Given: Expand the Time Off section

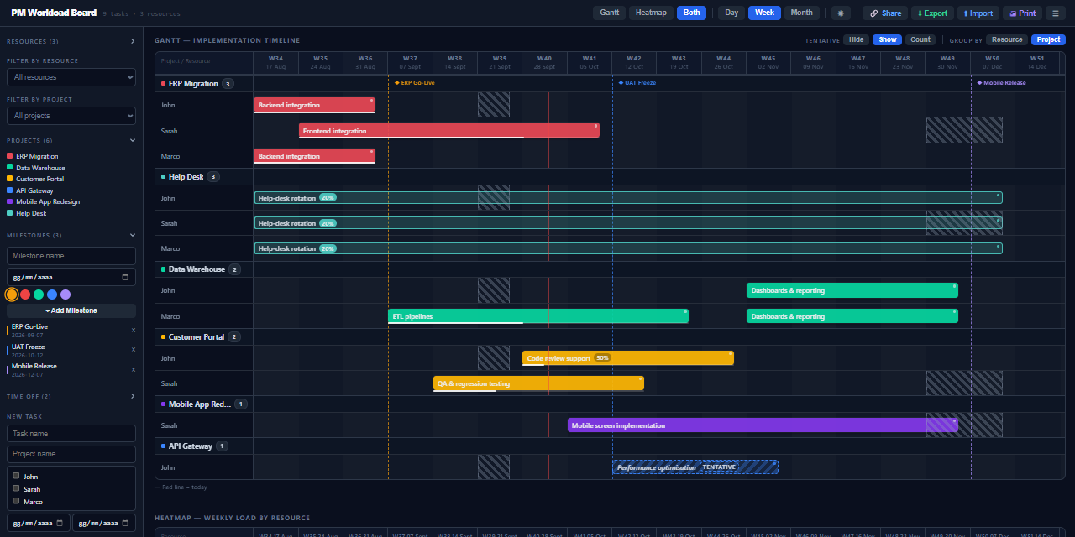Looking at the screenshot, I should coord(133,396).
